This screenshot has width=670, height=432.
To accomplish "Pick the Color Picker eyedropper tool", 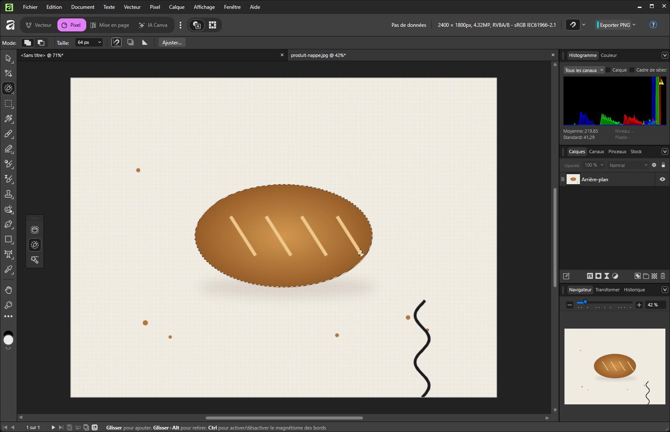I will (8, 270).
